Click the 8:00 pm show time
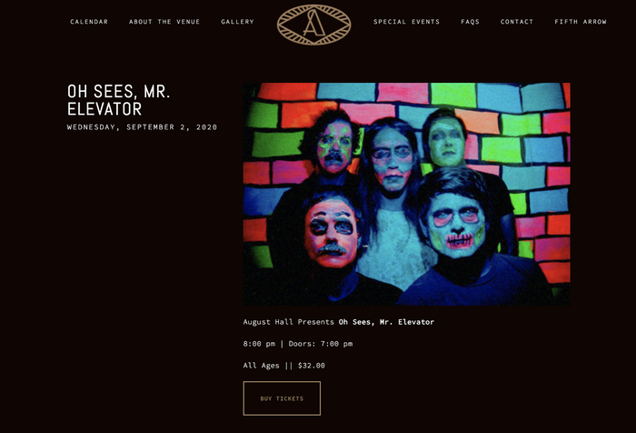This screenshot has width=636, height=433. point(259,344)
